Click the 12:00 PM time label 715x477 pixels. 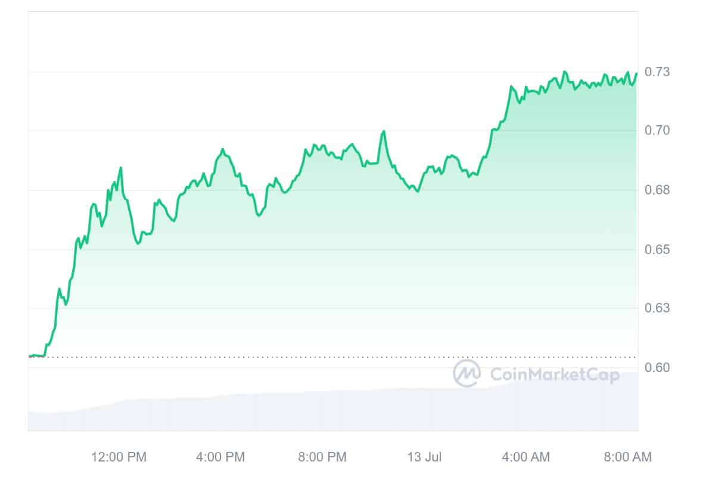(119, 457)
